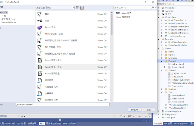Screen dimensions: 194x126
Task: Select Razor 頁面 - 空白 template icon
Action: click(x=40, y=60)
